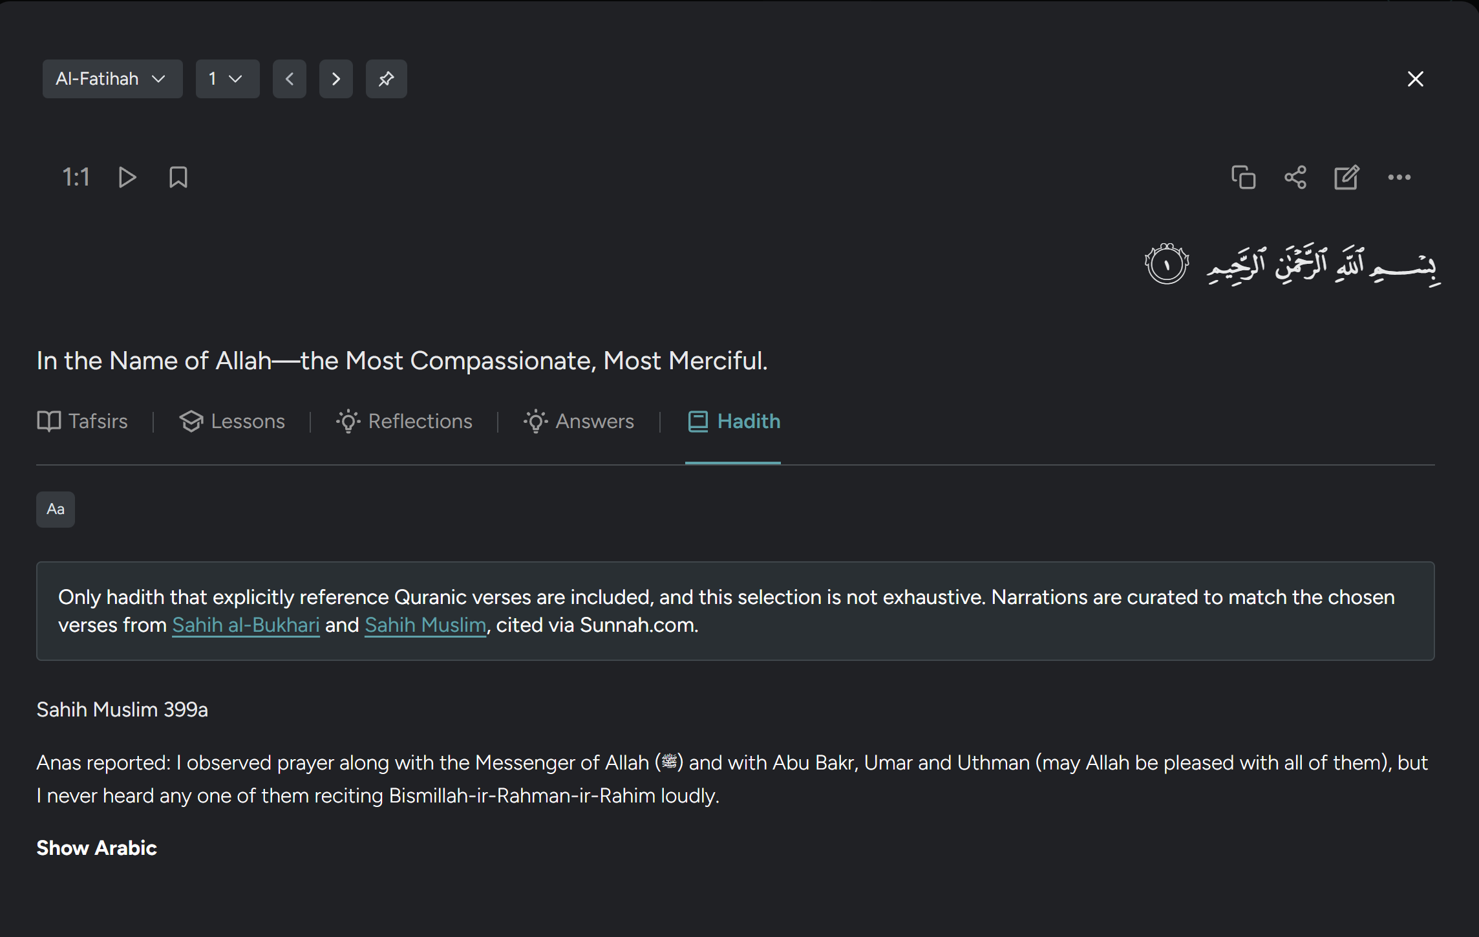Expand Show Arabic text
Viewport: 1479px width, 937px height.
point(96,848)
